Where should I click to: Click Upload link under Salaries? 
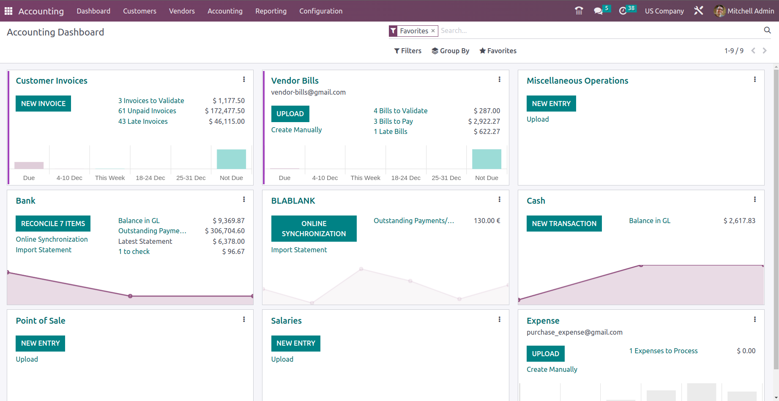click(282, 359)
